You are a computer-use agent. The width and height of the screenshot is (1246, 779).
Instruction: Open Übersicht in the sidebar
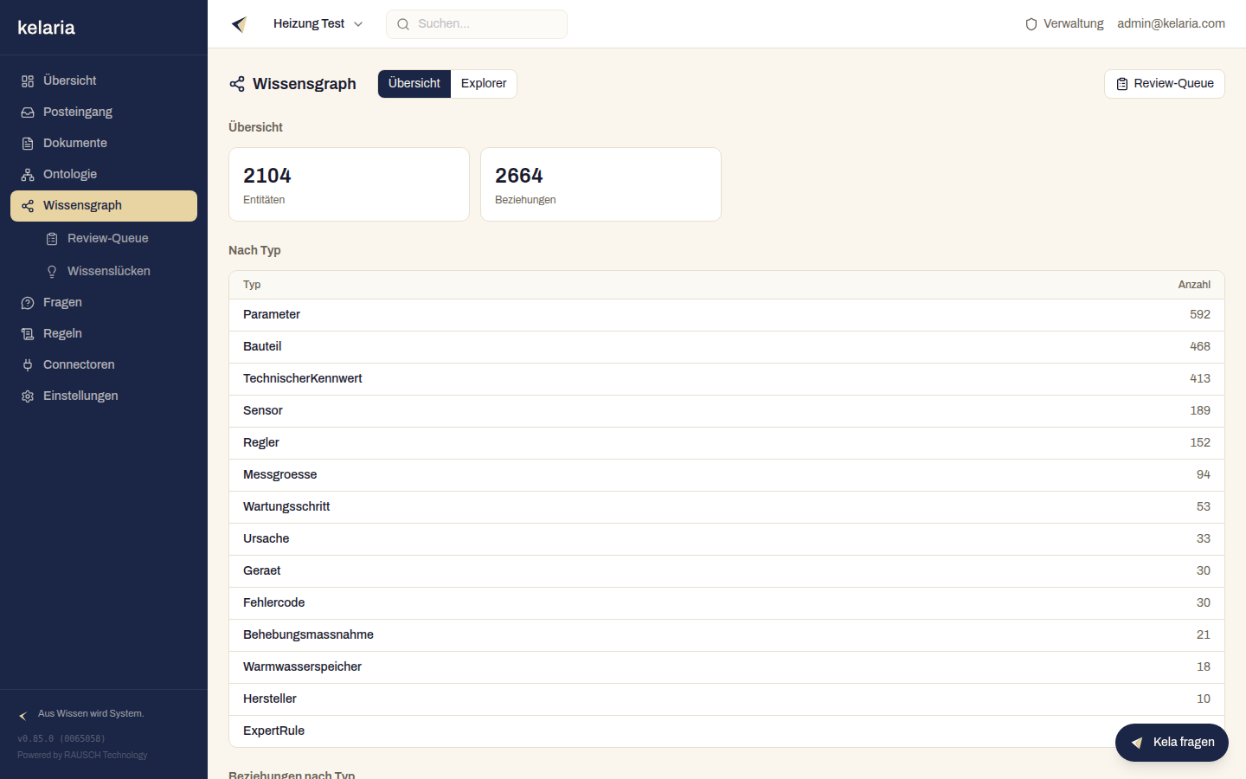click(x=104, y=80)
